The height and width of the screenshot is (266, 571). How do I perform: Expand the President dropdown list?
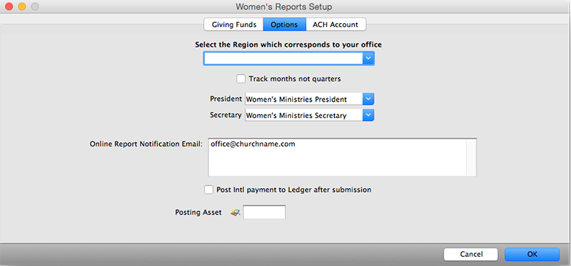(x=369, y=99)
